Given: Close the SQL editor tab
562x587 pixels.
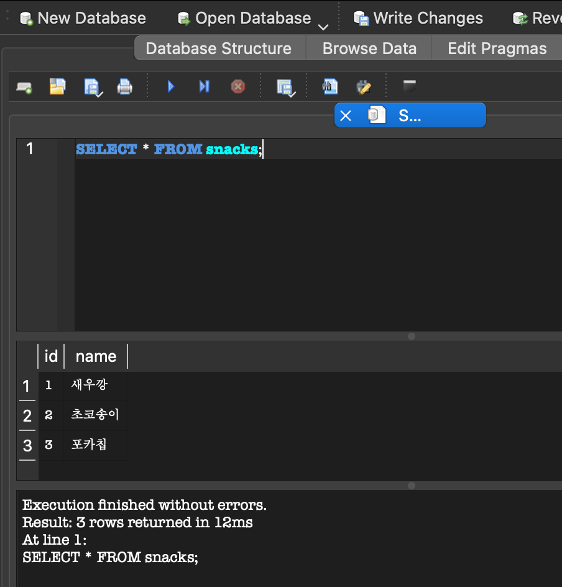Looking at the screenshot, I should coord(346,116).
